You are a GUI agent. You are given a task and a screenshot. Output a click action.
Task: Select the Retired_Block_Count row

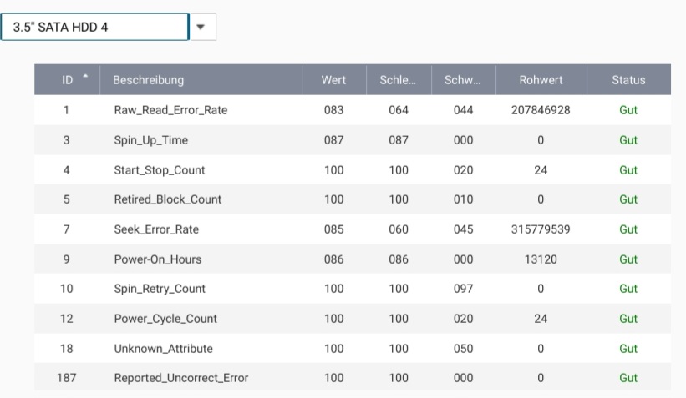pos(168,199)
